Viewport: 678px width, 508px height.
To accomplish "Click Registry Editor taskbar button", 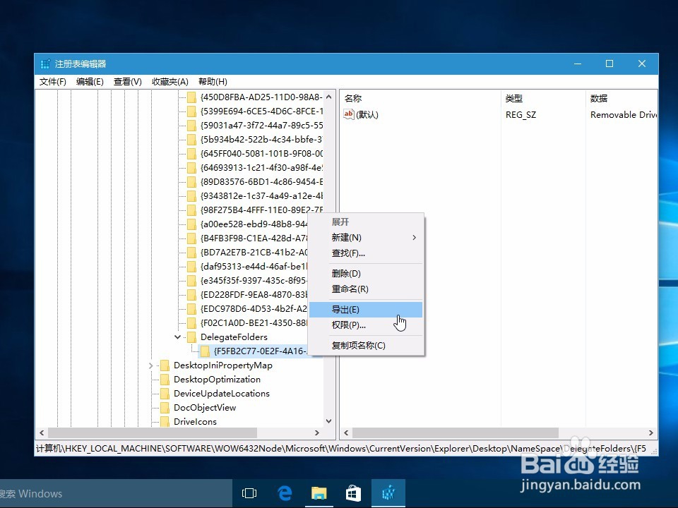I will coord(388,493).
